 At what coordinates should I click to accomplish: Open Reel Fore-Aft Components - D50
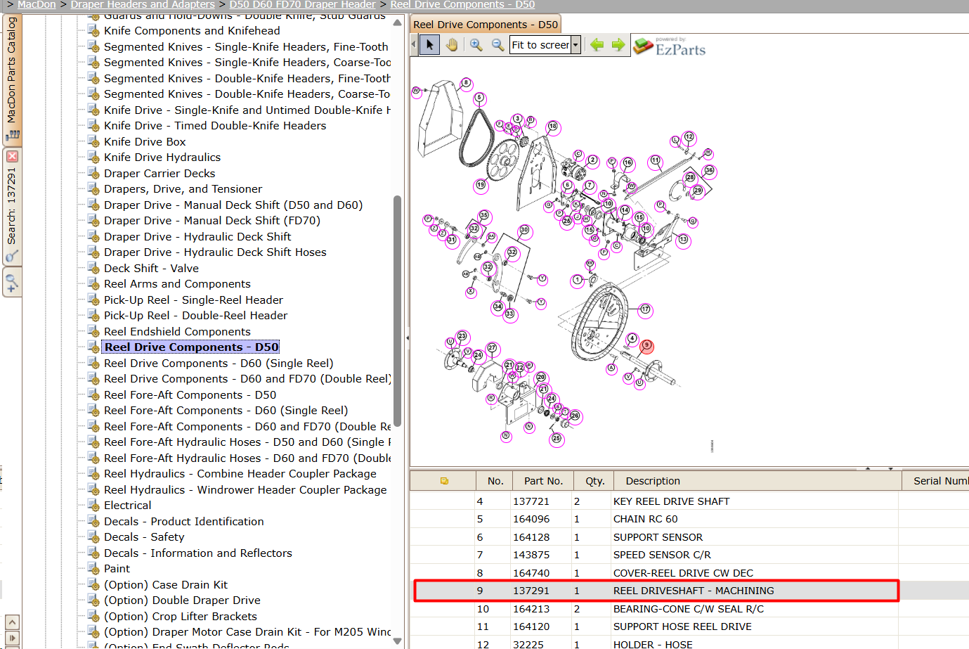pyautogui.click(x=190, y=394)
